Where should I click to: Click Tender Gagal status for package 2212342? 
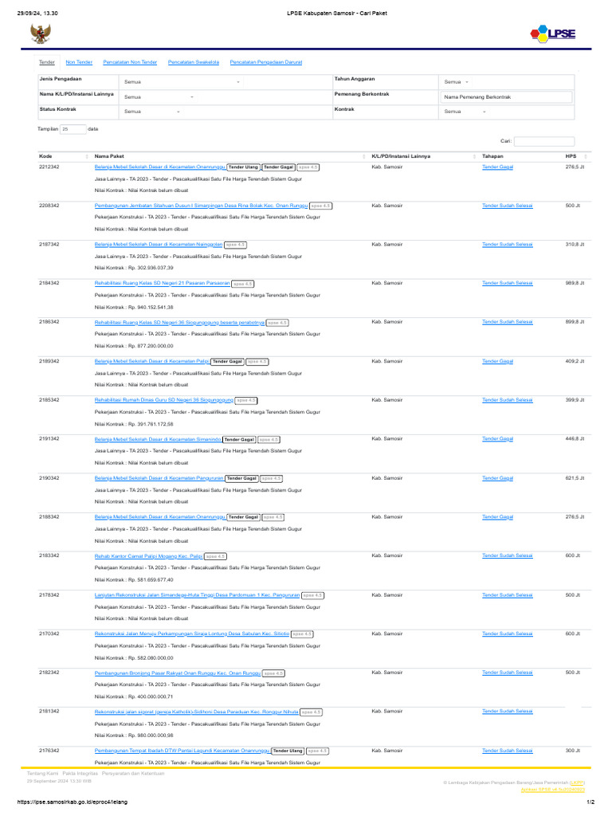tap(497, 167)
